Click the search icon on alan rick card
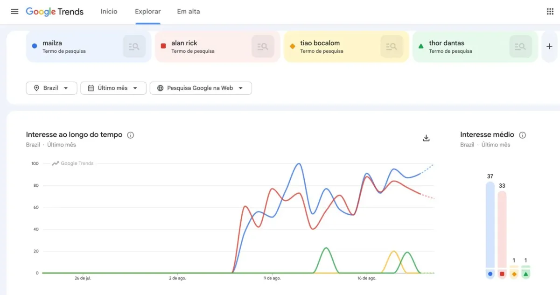The width and height of the screenshot is (560, 295). coord(263,46)
